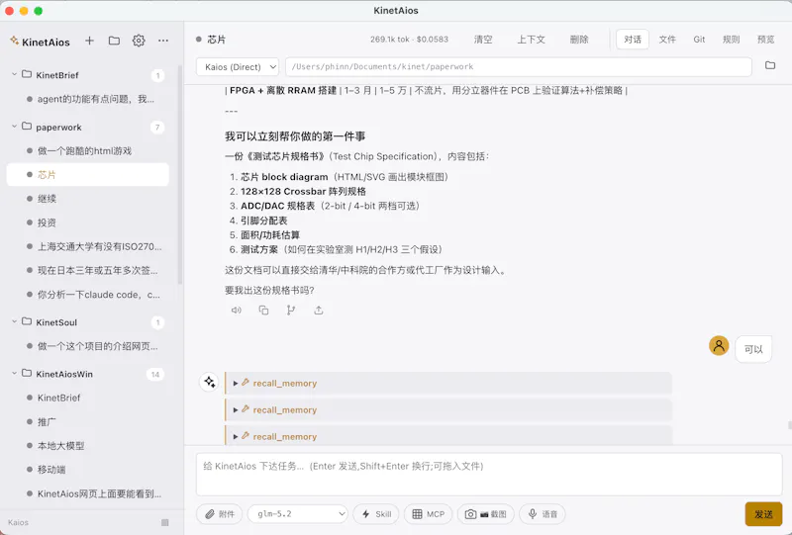Click the 语音 microphone button
This screenshot has width=792, height=535.
543,514
